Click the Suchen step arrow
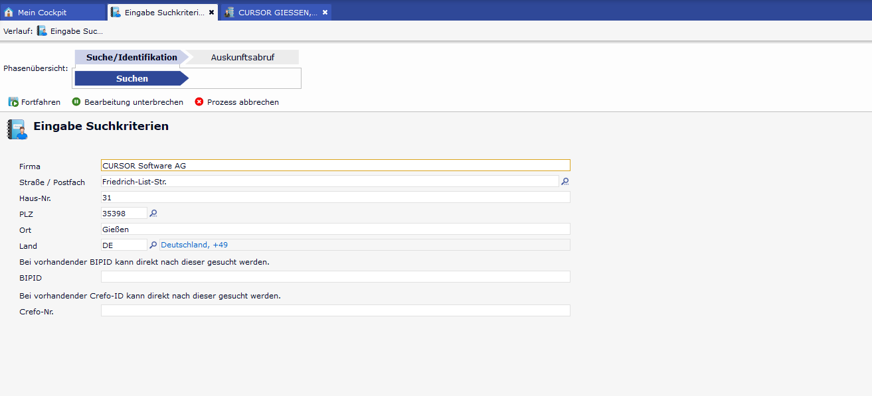872x396 pixels. coord(131,78)
